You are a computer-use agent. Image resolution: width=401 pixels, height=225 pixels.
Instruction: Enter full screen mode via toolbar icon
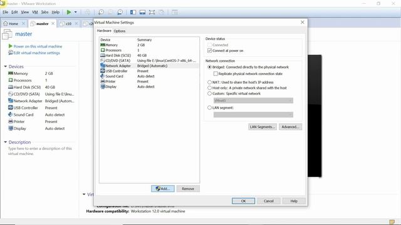pos(152,12)
